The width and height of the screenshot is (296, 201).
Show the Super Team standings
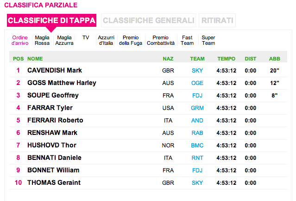click(x=208, y=40)
